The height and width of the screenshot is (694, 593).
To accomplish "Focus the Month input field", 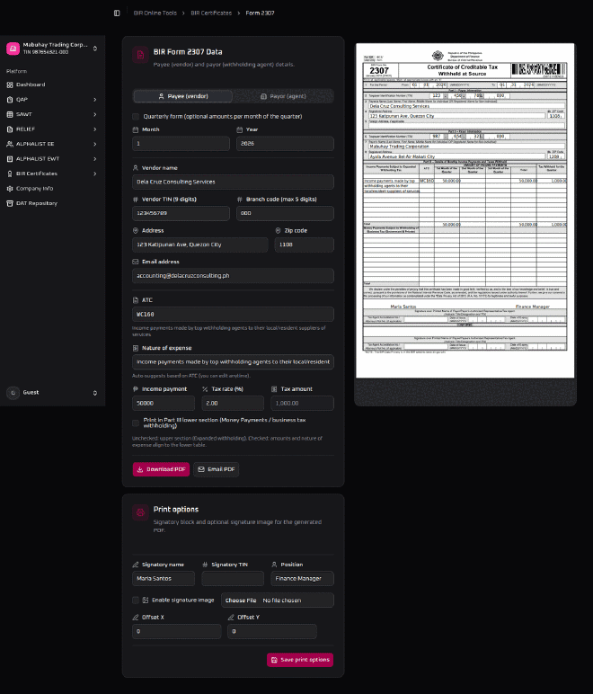I will click(x=181, y=144).
